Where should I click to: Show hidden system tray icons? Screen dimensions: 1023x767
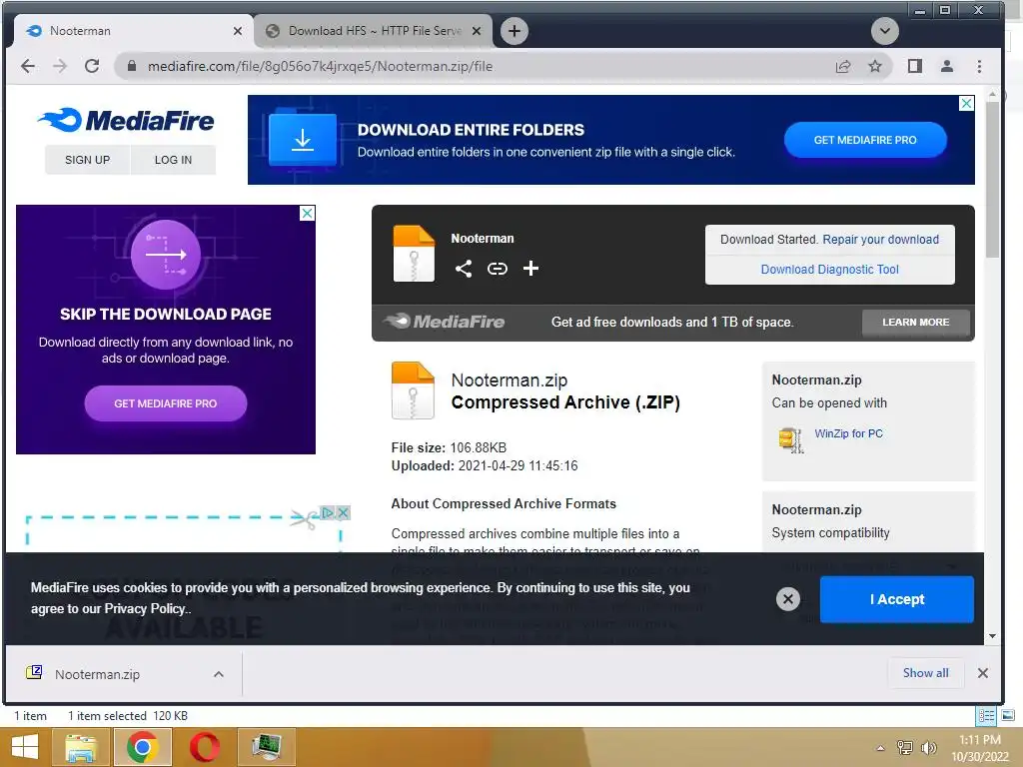[x=880, y=748]
